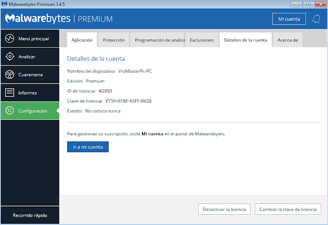Click the Malwarebytes logo in header
Screen dimensions: 328x225
point(37,18)
